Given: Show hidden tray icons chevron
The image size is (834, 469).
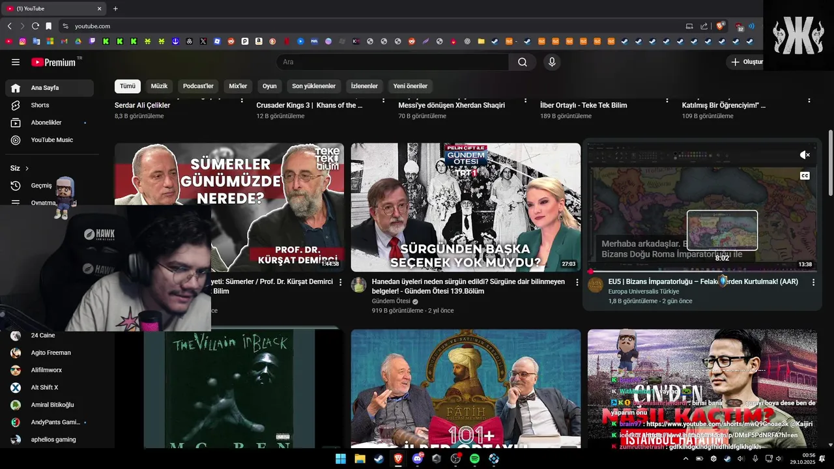Looking at the screenshot, I should coord(685,459).
